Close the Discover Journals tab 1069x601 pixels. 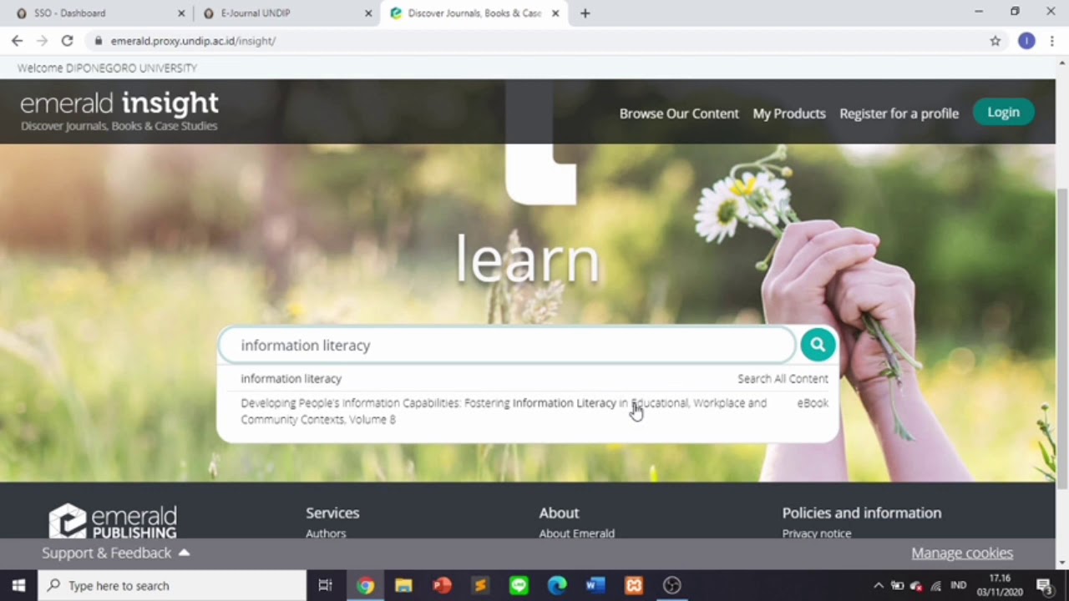[555, 13]
